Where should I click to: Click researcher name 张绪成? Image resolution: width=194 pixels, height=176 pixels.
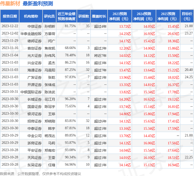click(x=50, y=84)
